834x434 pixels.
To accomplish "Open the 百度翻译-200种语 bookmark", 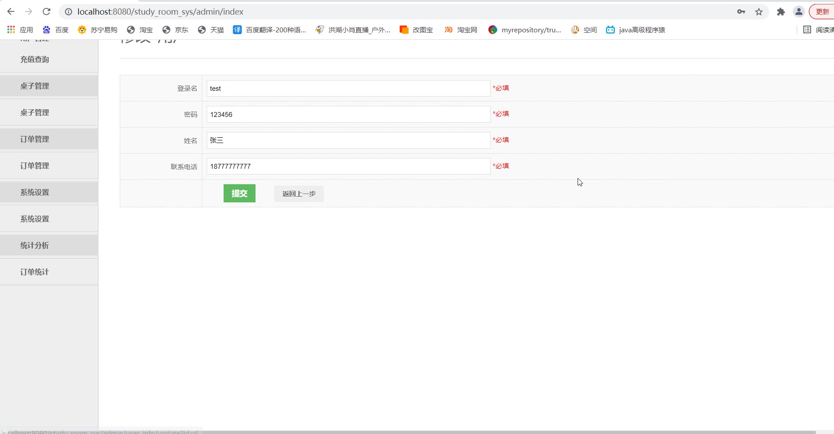I will coord(270,30).
